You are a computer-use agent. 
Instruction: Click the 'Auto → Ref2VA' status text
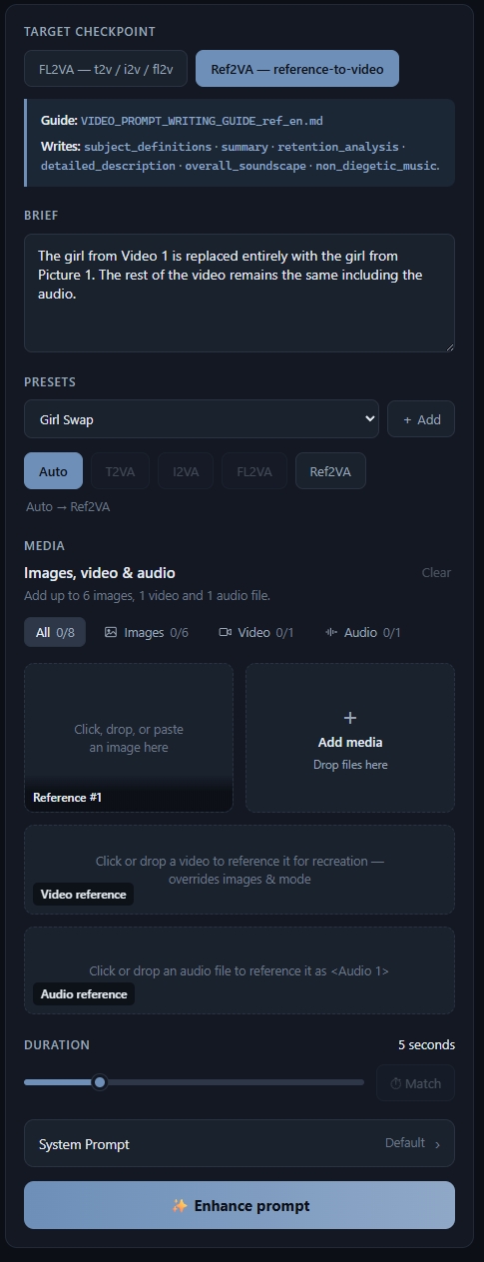[x=68, y=506]
